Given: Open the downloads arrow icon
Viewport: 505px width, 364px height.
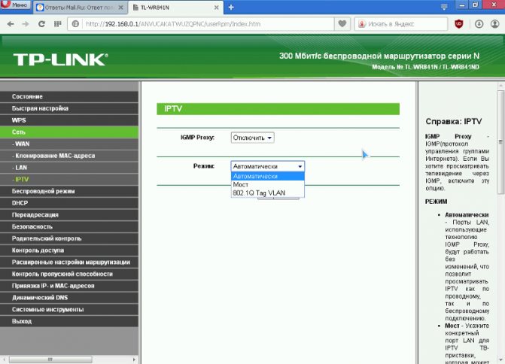Looking at the screenshot, I should (x=479, y=24).
